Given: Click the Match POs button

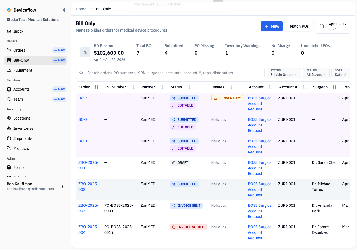Looking at the screenshot, I should click(x=299, y=26).
